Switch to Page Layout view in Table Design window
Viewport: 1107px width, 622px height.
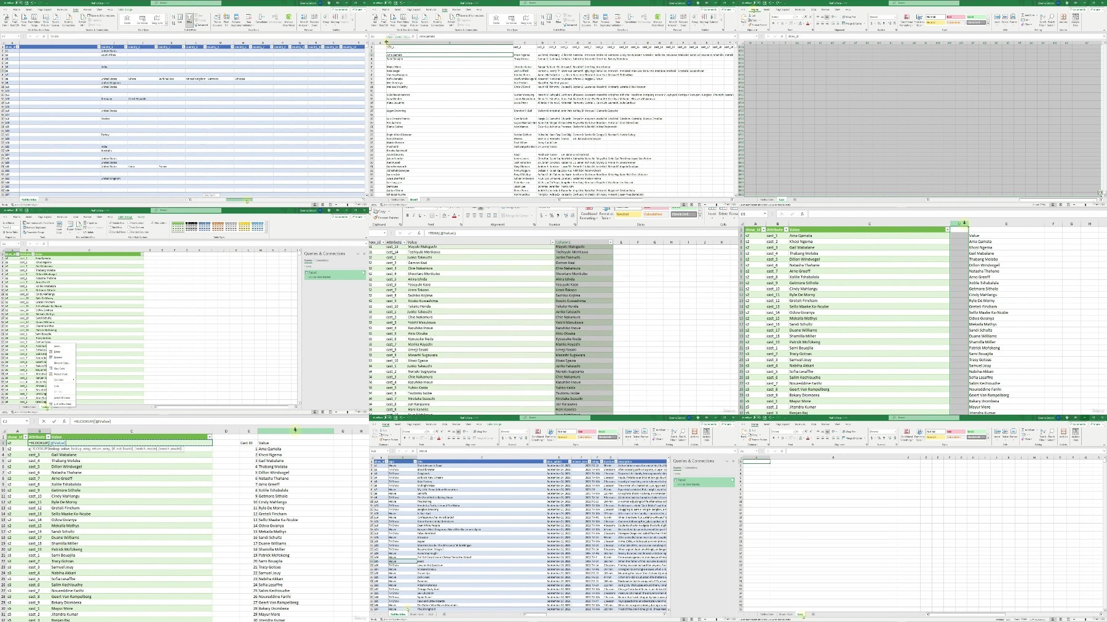point(322,412)
